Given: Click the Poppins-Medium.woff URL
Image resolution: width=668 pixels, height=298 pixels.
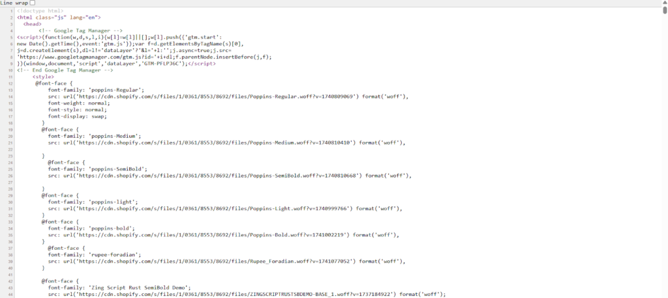Looking at the screenshot, I should pyautogui.click(x=214, y=143).
